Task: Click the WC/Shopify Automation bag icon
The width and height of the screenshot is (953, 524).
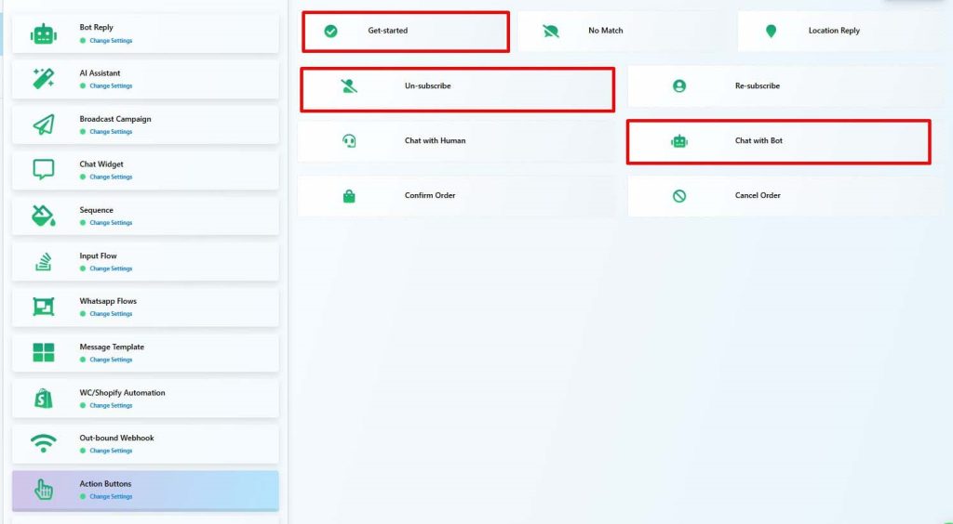Action: click(43, 399)
